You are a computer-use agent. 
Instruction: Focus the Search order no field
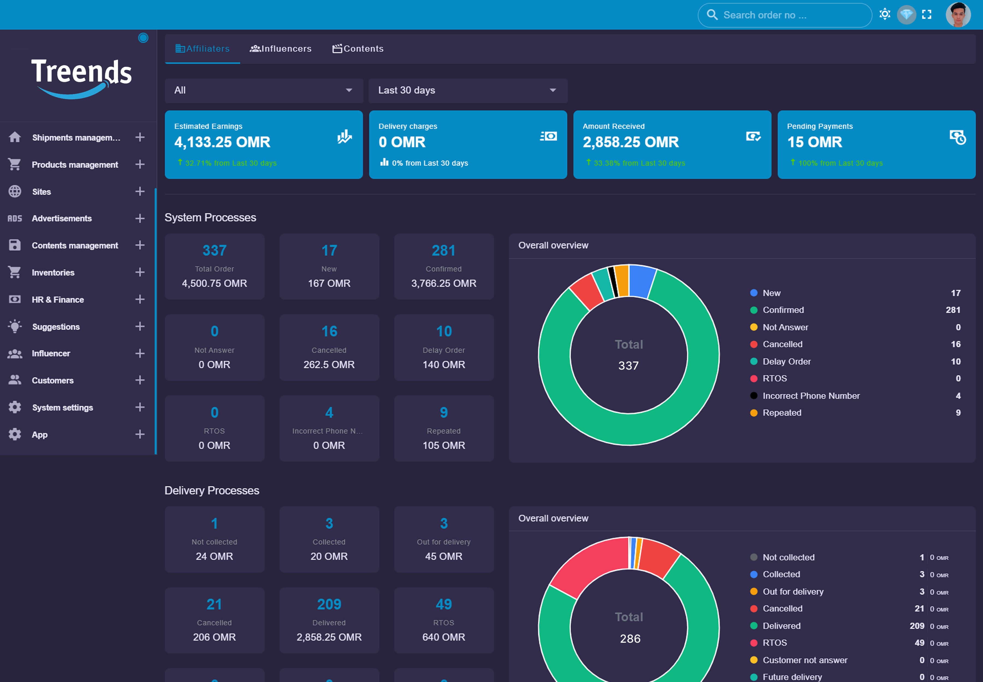[x=784, y=15]
